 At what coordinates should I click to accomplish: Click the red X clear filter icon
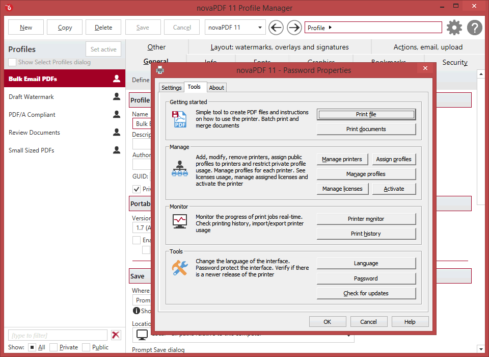click(x=116, y=335)
